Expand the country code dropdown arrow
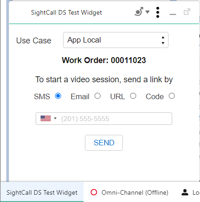 click(55, 118)
